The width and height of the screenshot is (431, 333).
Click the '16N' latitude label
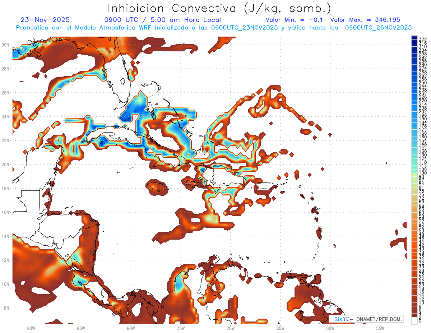tap(6, 212)
